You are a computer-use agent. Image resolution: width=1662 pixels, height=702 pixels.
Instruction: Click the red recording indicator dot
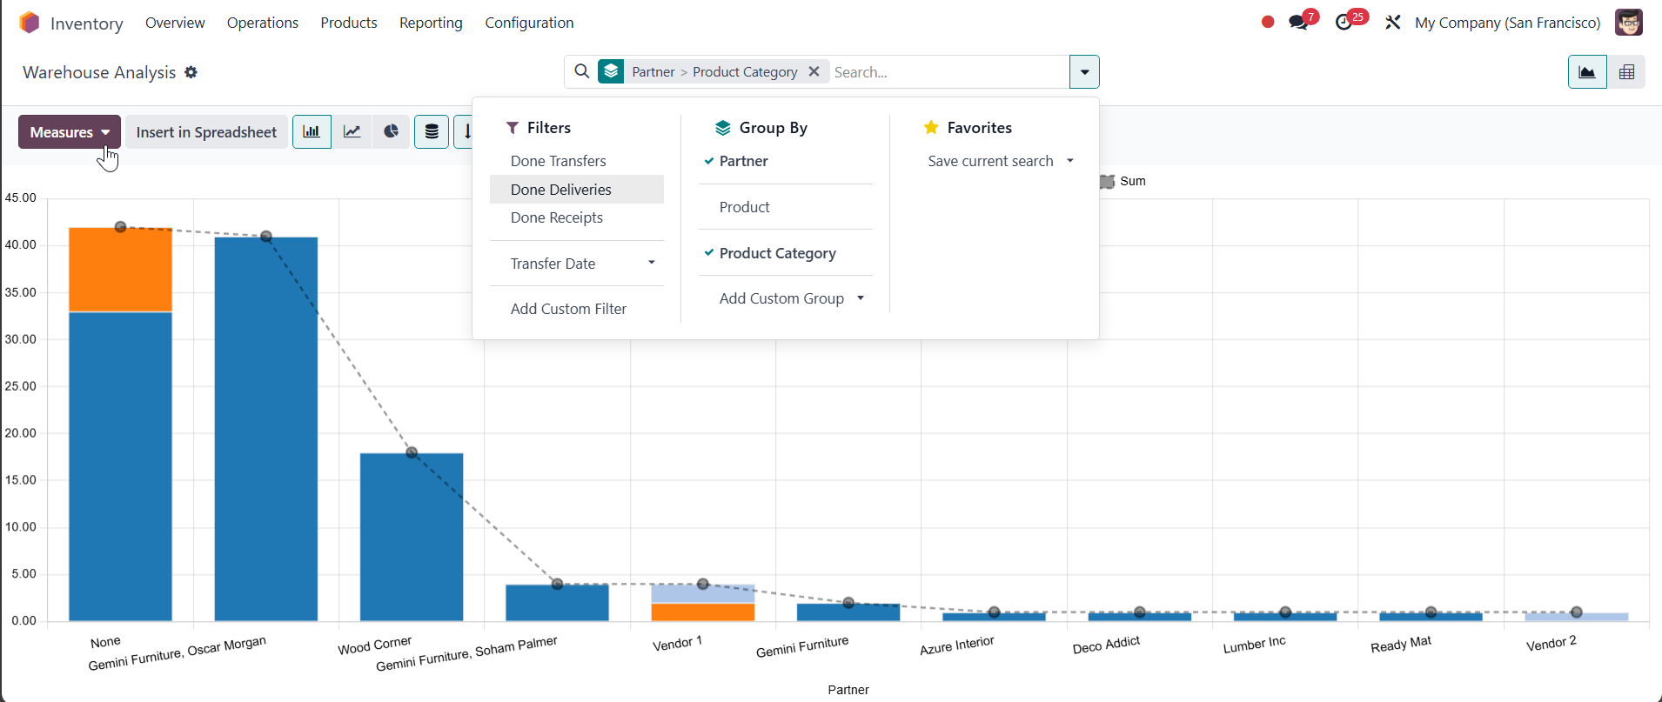[x=1268, y=22]
